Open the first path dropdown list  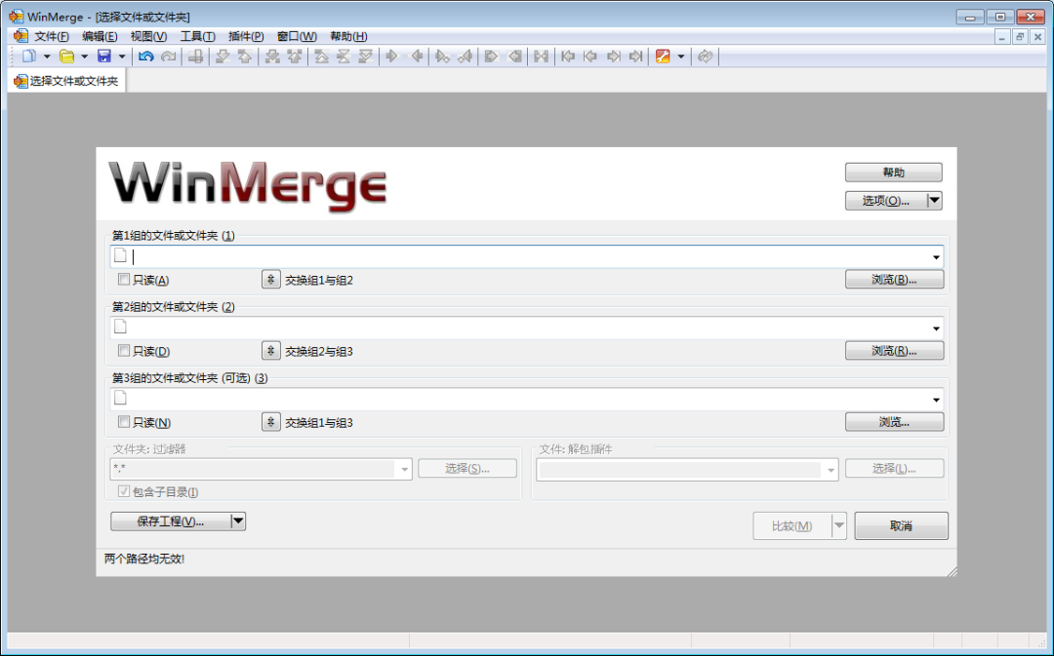tap(935, 255)
